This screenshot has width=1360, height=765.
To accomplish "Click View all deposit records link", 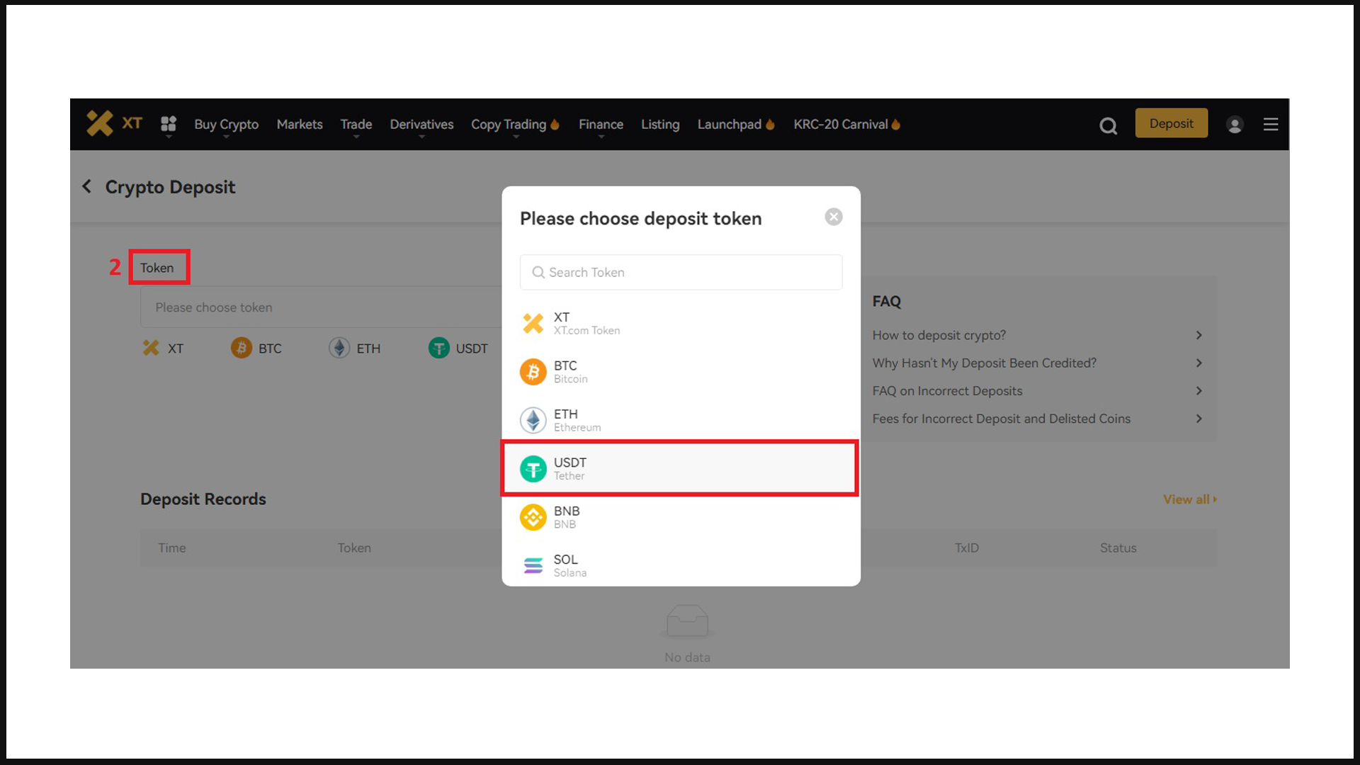I will tap(1189, 499).
